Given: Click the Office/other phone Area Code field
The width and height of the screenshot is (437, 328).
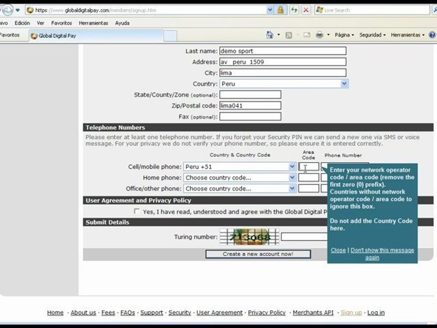Looking at the screenshot, I should click(309, 189).
